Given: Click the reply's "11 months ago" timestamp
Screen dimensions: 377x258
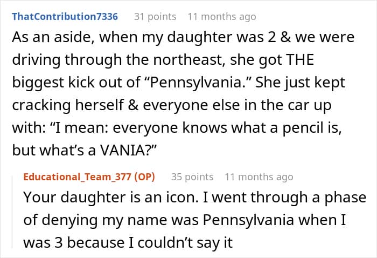Looking at the screenshot, I should click(259, 177).
